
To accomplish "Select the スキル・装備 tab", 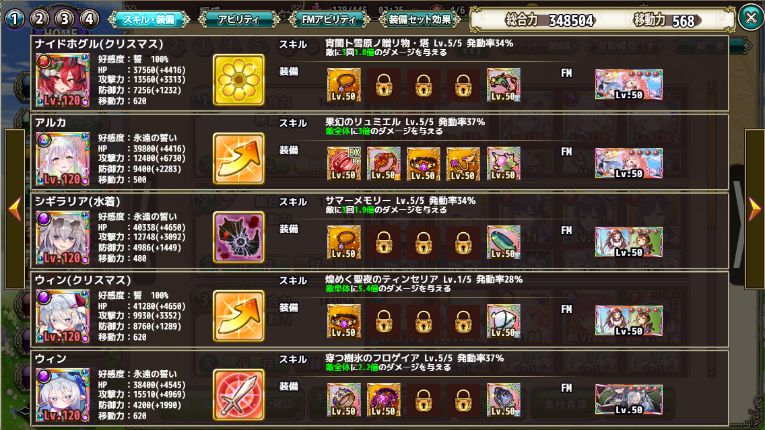I will click(x=149, y=20).
